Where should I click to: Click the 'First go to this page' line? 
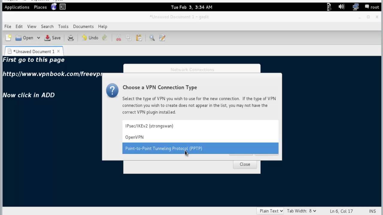coord(34,60)
